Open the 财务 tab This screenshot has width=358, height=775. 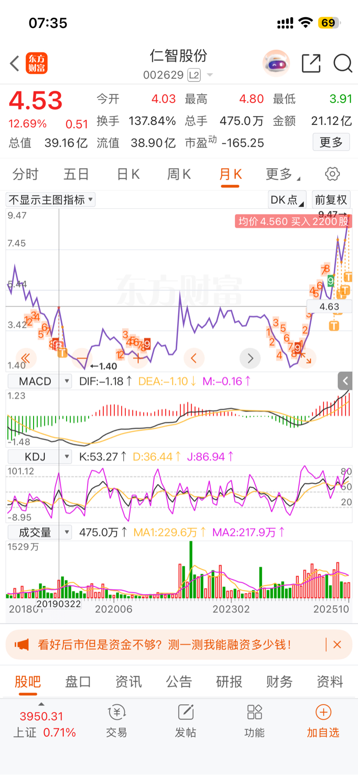tap(279, 682)
